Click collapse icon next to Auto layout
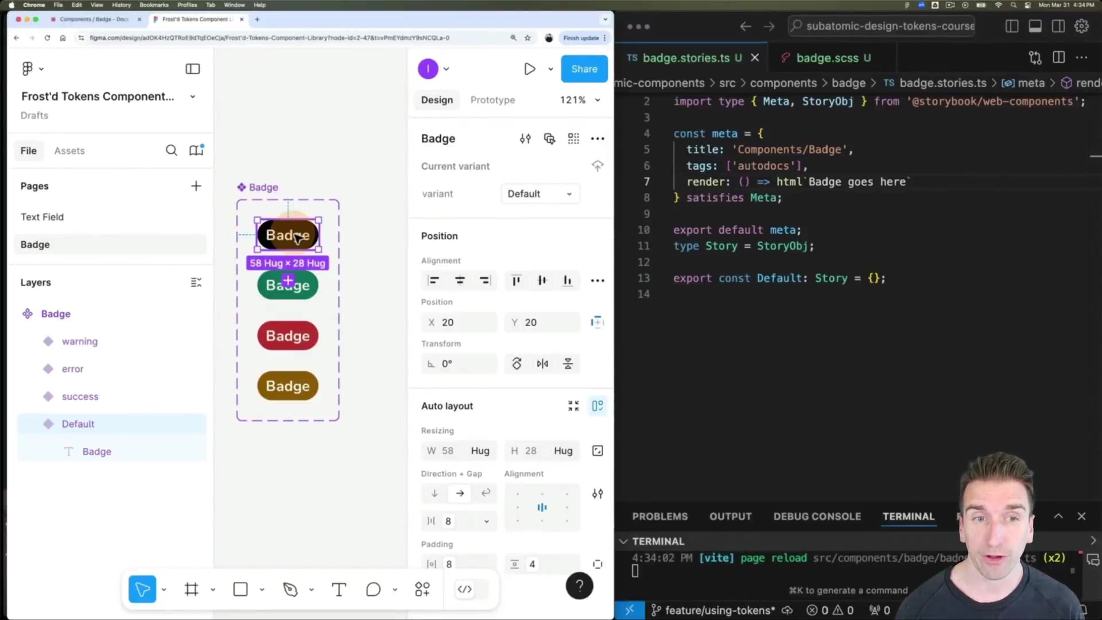Image resolution: width=1102 pixels, height=620 pixels. click(573, 406)
